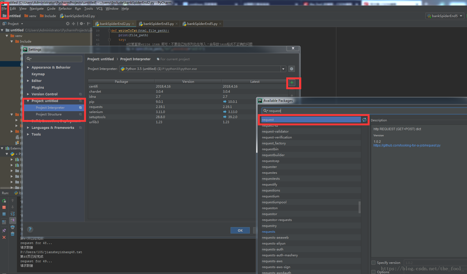This screenshot has width=467, height=274.
Task: Hide the Project tool window
Action: tap(89, 24)
